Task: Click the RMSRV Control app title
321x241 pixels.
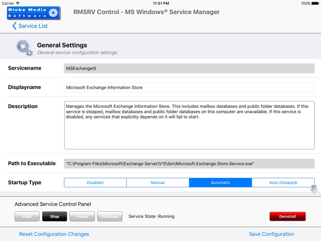Action: coord(146,12)
